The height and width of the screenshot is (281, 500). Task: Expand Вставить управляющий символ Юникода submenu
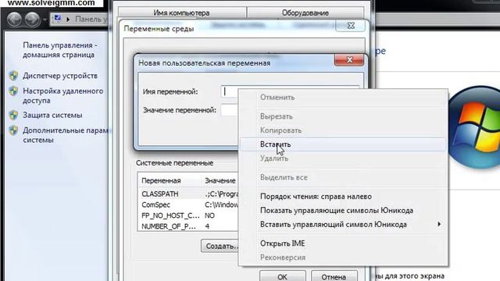(342, 225)
